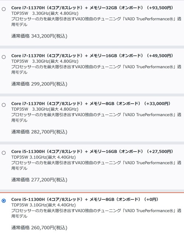Click the Core i7-11370H メモリー8GB (+33,000円) title
The width and height of the screenshot is (184, 234).
coord(91,103)
